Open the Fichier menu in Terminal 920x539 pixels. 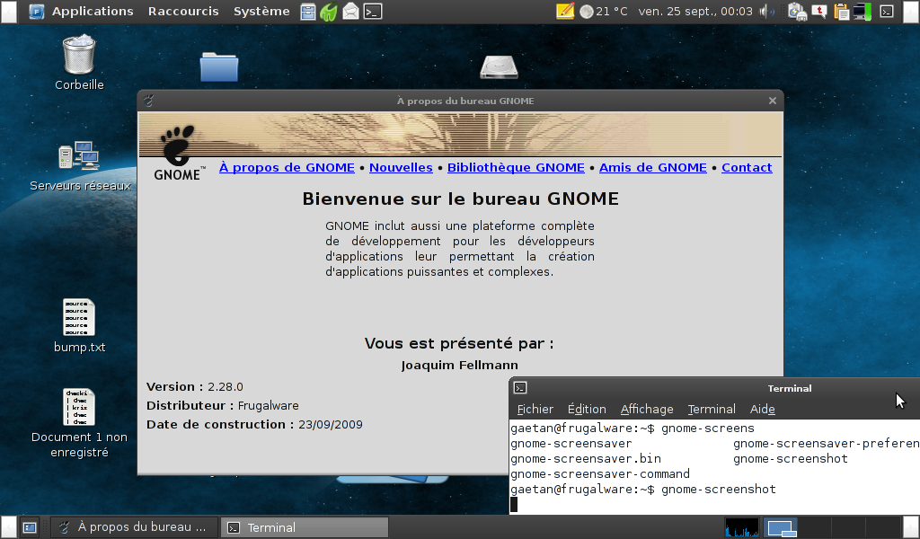(535, 410)
